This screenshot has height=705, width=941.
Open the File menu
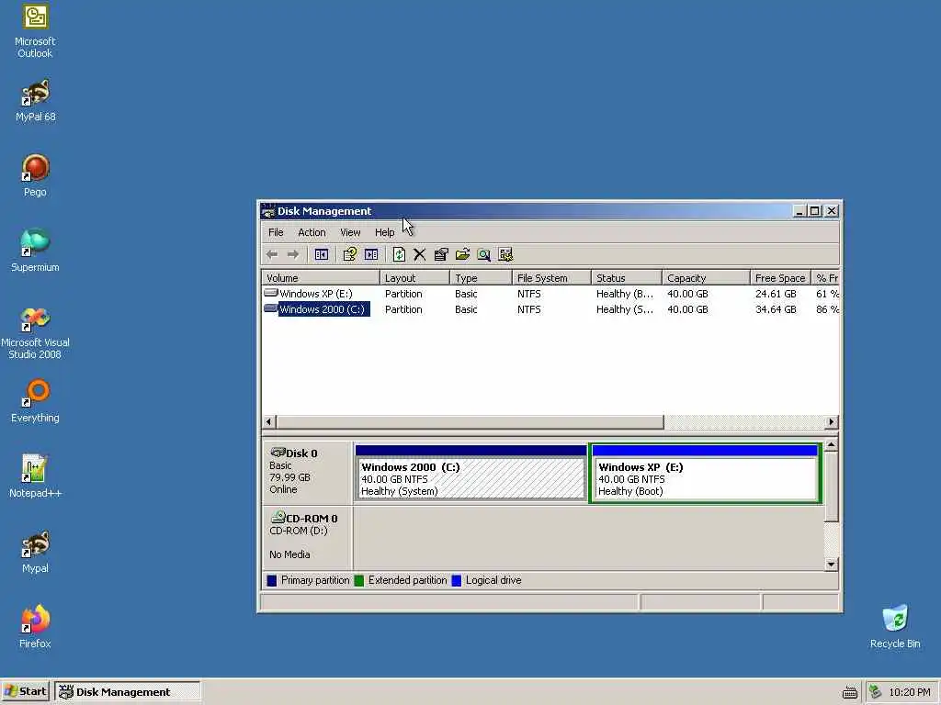point(276,232)
